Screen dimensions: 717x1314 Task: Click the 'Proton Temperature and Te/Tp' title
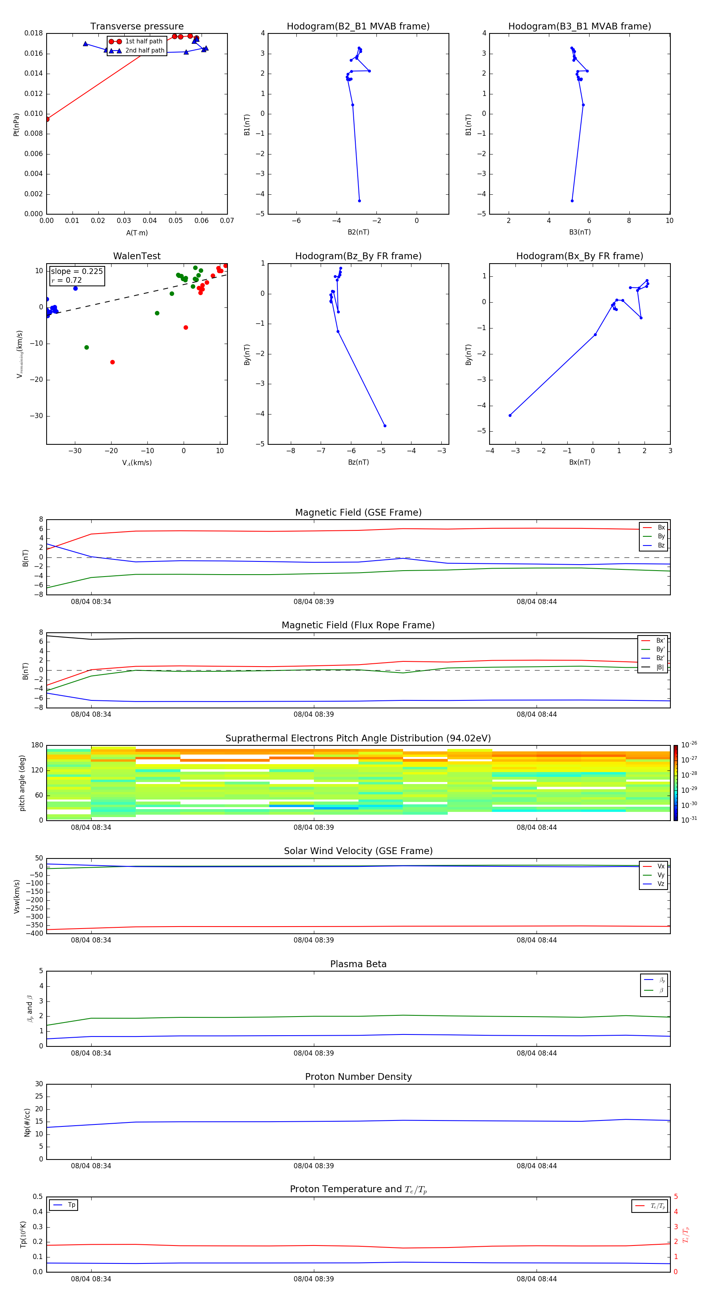click(358, 1189)
